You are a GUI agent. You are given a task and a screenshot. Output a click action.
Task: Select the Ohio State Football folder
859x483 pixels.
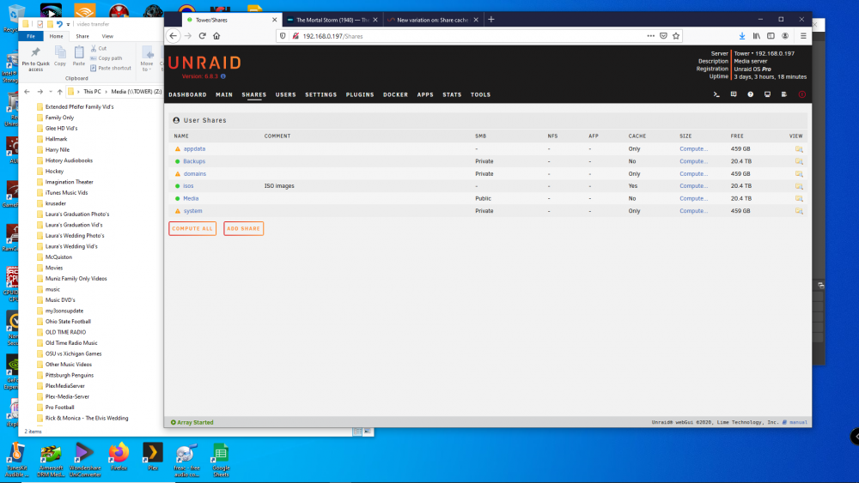(68, 322)
